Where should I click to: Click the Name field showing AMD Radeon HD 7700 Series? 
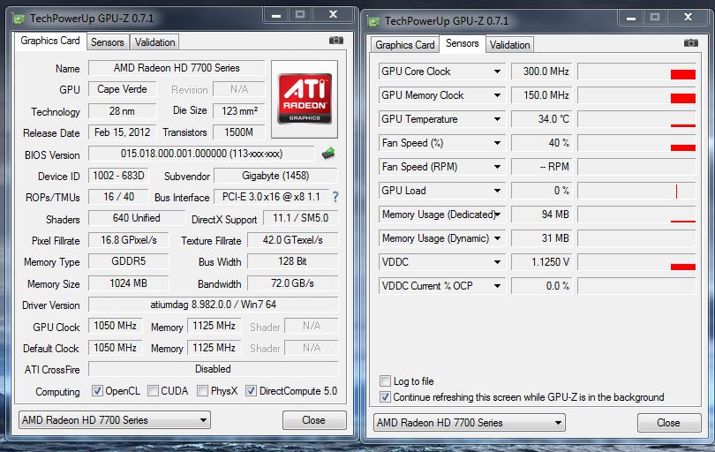177,68
